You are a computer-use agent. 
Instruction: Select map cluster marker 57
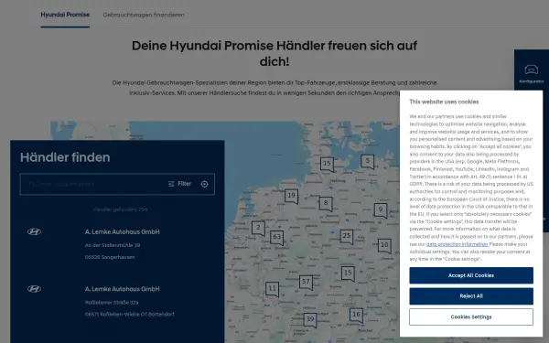pos(306,283)
